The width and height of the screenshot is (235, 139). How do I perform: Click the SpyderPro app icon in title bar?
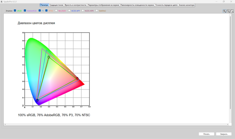tap(2, 2)
